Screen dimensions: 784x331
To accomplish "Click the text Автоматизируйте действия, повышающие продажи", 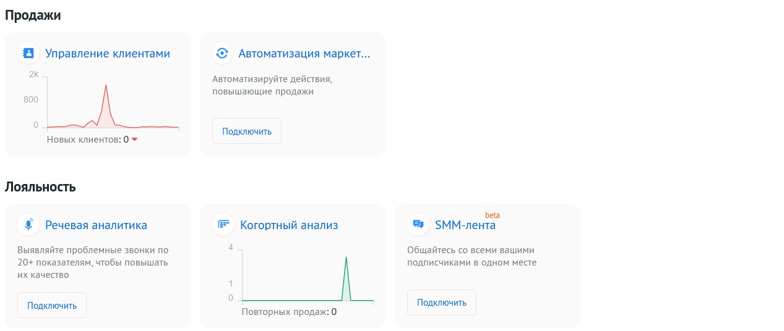I will (273, 86).
